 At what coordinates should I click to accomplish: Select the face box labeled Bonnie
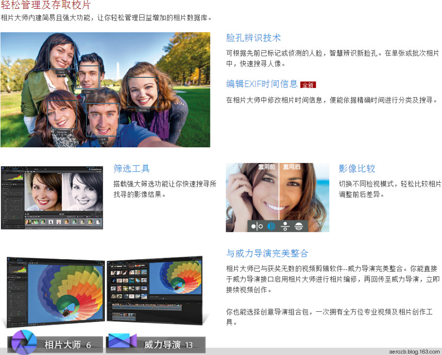(x=143, y=92)
